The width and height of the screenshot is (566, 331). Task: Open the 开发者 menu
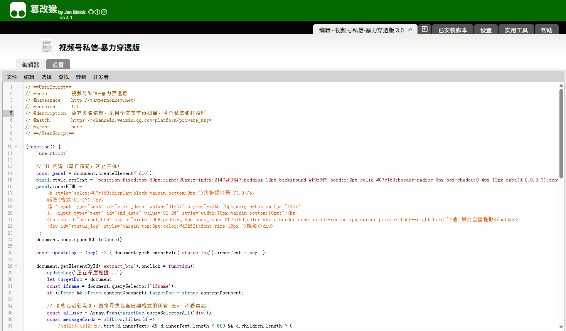pos(101,77)
